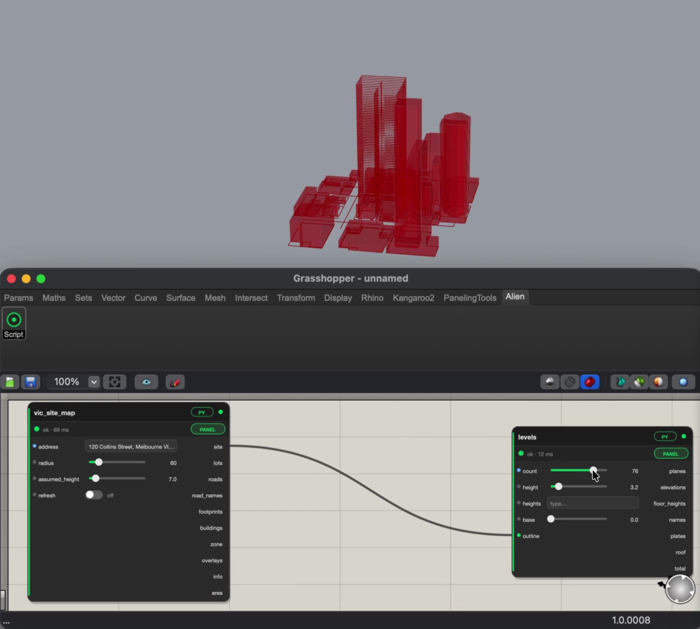Viewport: 700px width, 629px height.
Task: Click the count slider handle
Action: (594, 470)
